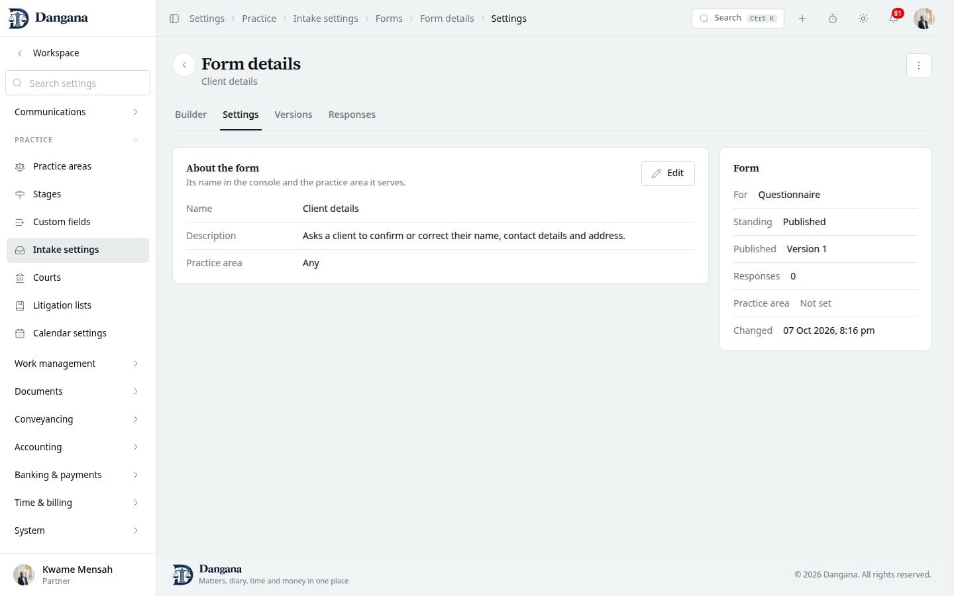Viewport: 954px width, 596px height.
Task: Select the Settings tab
Action: tap(240, 115)
